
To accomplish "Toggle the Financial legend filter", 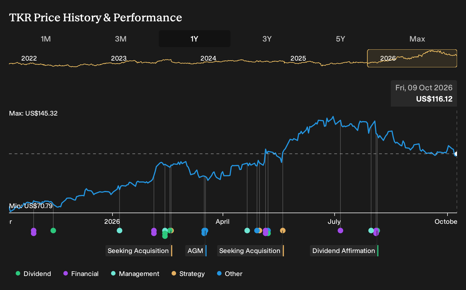I will (81, 274).
